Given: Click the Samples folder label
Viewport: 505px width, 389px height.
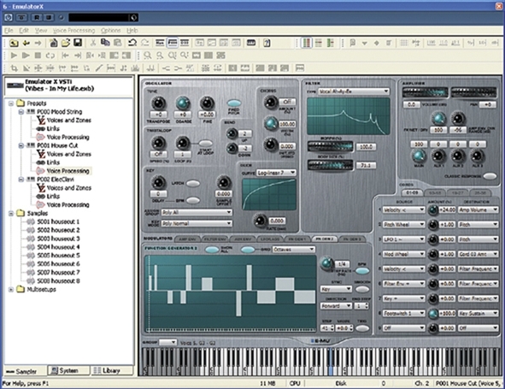Looking at the screenshot, I should [38, 214].
